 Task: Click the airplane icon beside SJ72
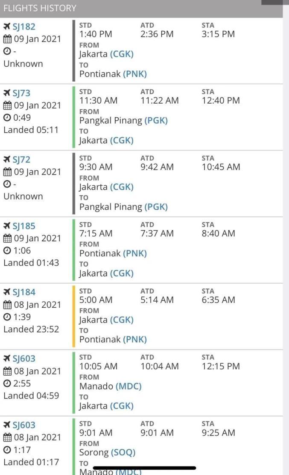(7, 159)
